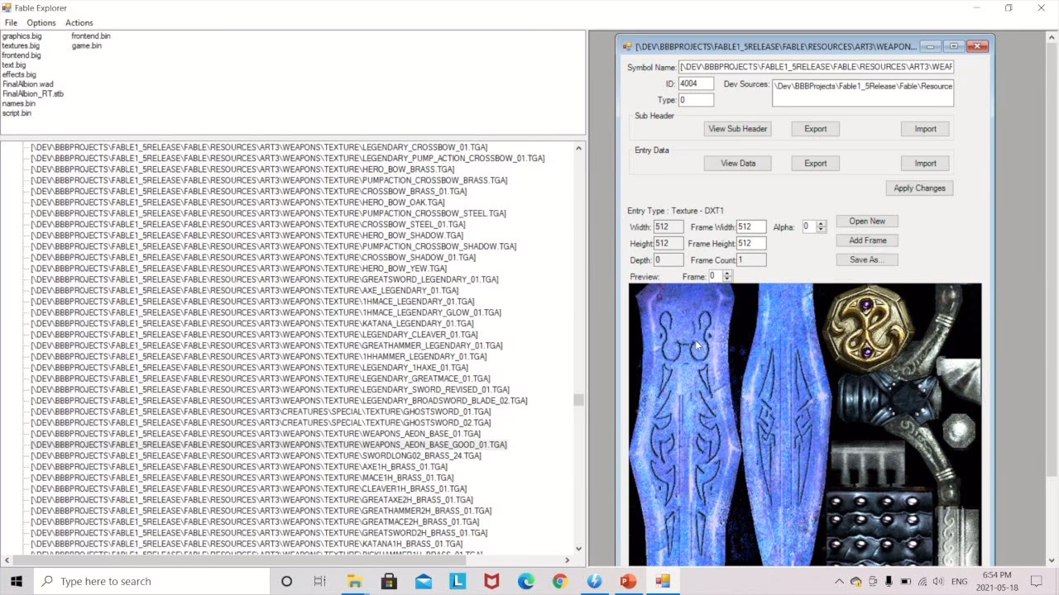1059x595 pixels.
Task: Open PowerPoint from the taskbar
Action: click(x=629, y=581)
